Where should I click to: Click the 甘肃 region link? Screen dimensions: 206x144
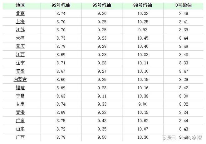[x=20, y=104]
